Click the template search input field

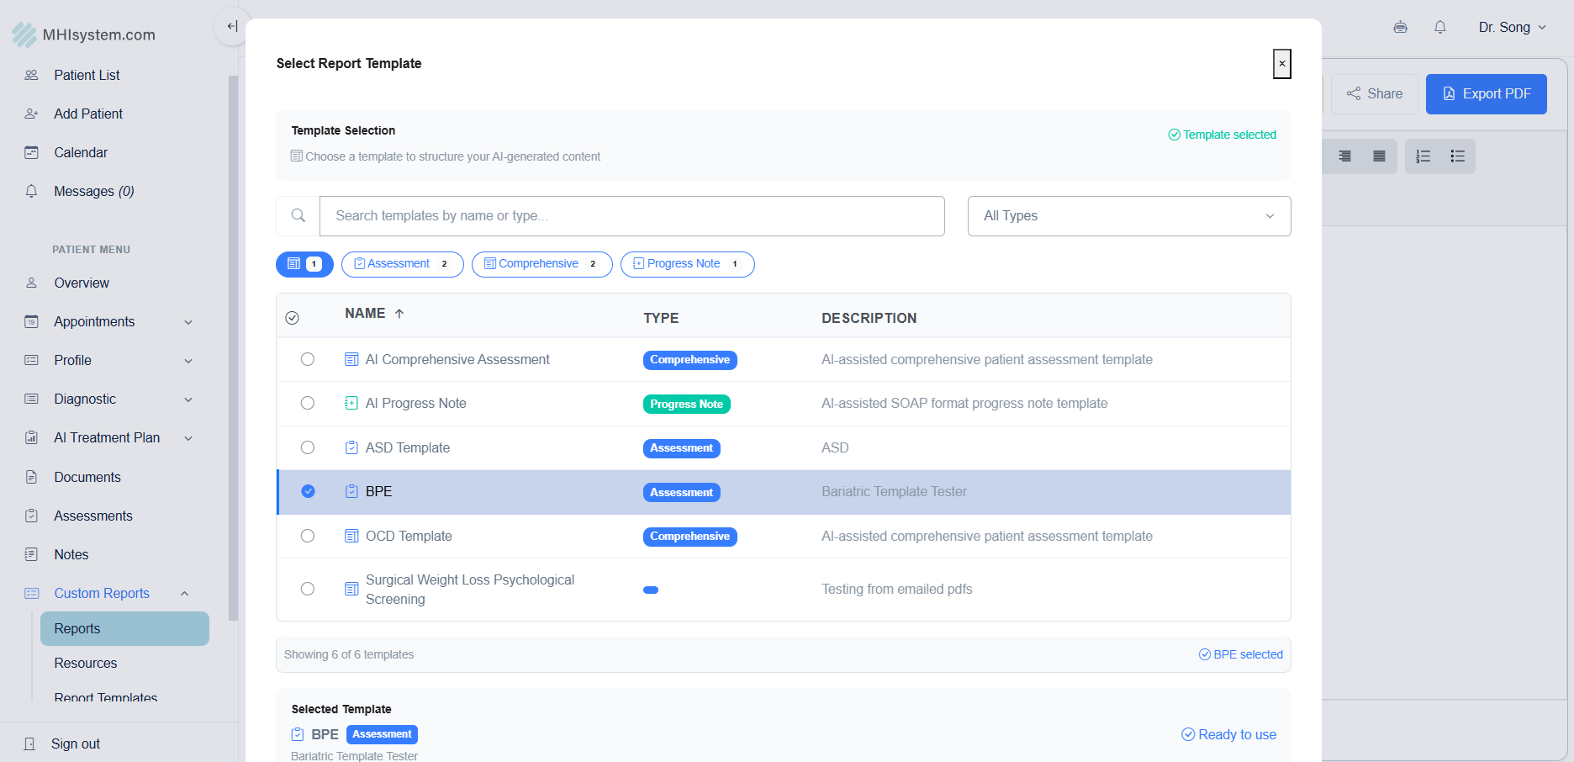(x=631, y=216)
